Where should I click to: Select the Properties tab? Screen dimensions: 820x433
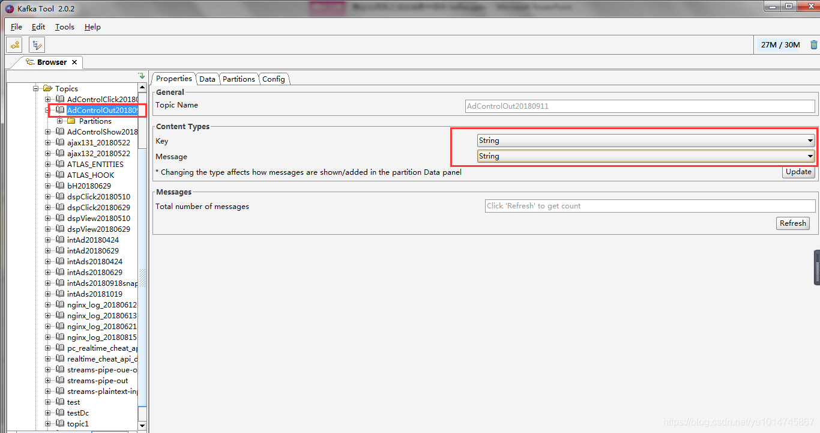coord(174,78)
